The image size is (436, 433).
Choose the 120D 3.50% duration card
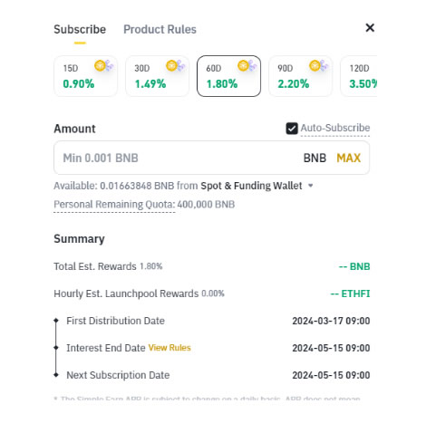(x=359, y=76)
